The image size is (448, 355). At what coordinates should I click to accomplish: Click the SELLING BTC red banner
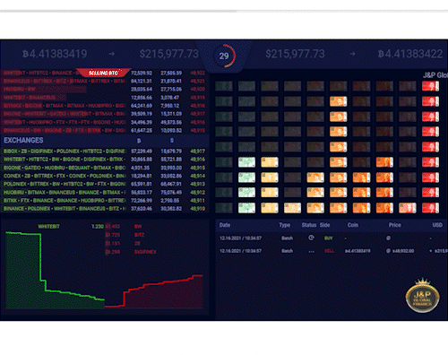[103, 73]
